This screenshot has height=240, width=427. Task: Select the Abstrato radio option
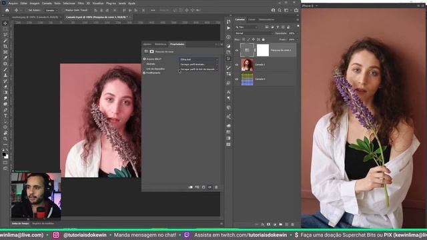point(144,64)
